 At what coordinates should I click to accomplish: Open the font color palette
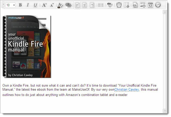pos(60,5)
